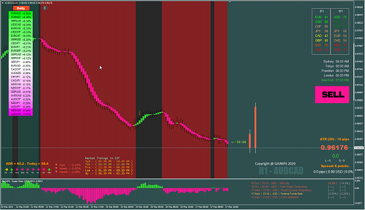
Task: Click the W1 strength column header
Action: [340, 11]
